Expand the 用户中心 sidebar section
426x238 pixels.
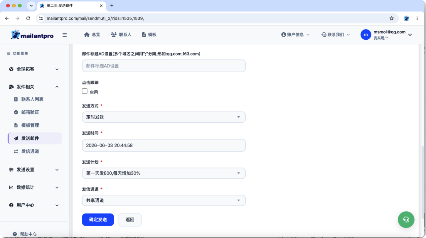click(x=57, y=205)
